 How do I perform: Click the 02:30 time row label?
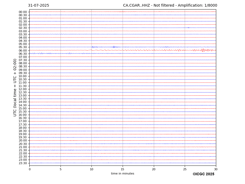[23, 28]
